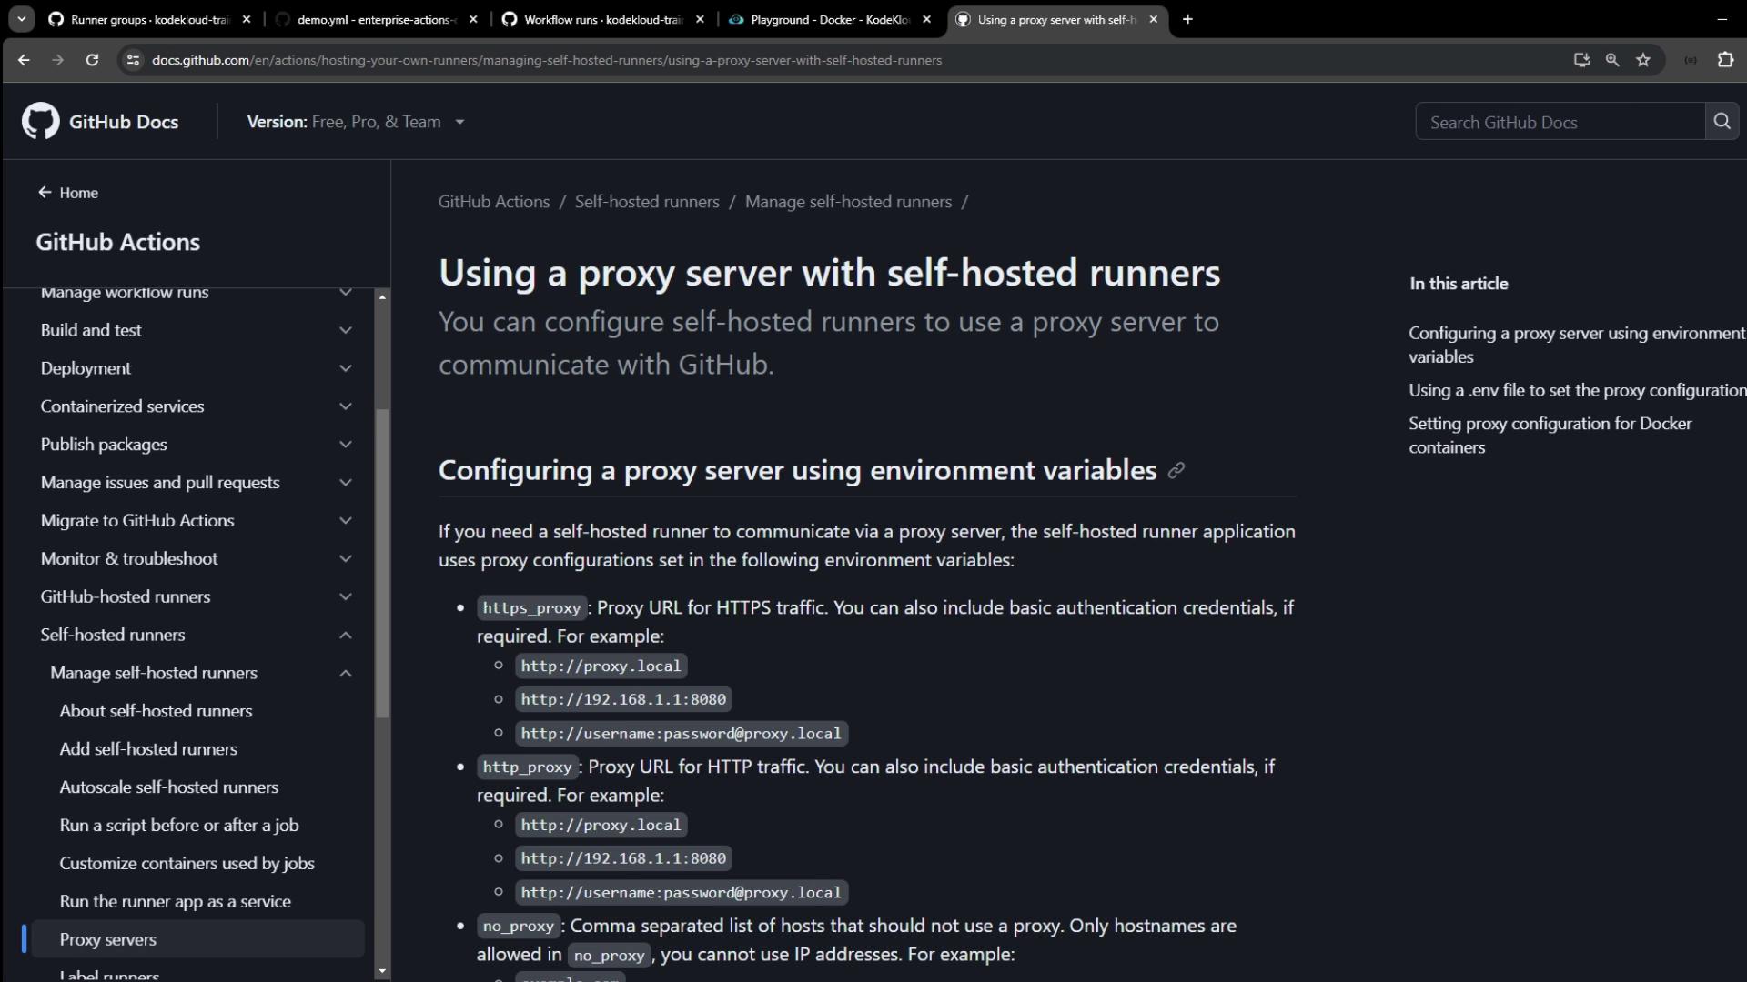Click the heading anchor link icon
1747x982 pixels.
click(x=1176, y=471)
